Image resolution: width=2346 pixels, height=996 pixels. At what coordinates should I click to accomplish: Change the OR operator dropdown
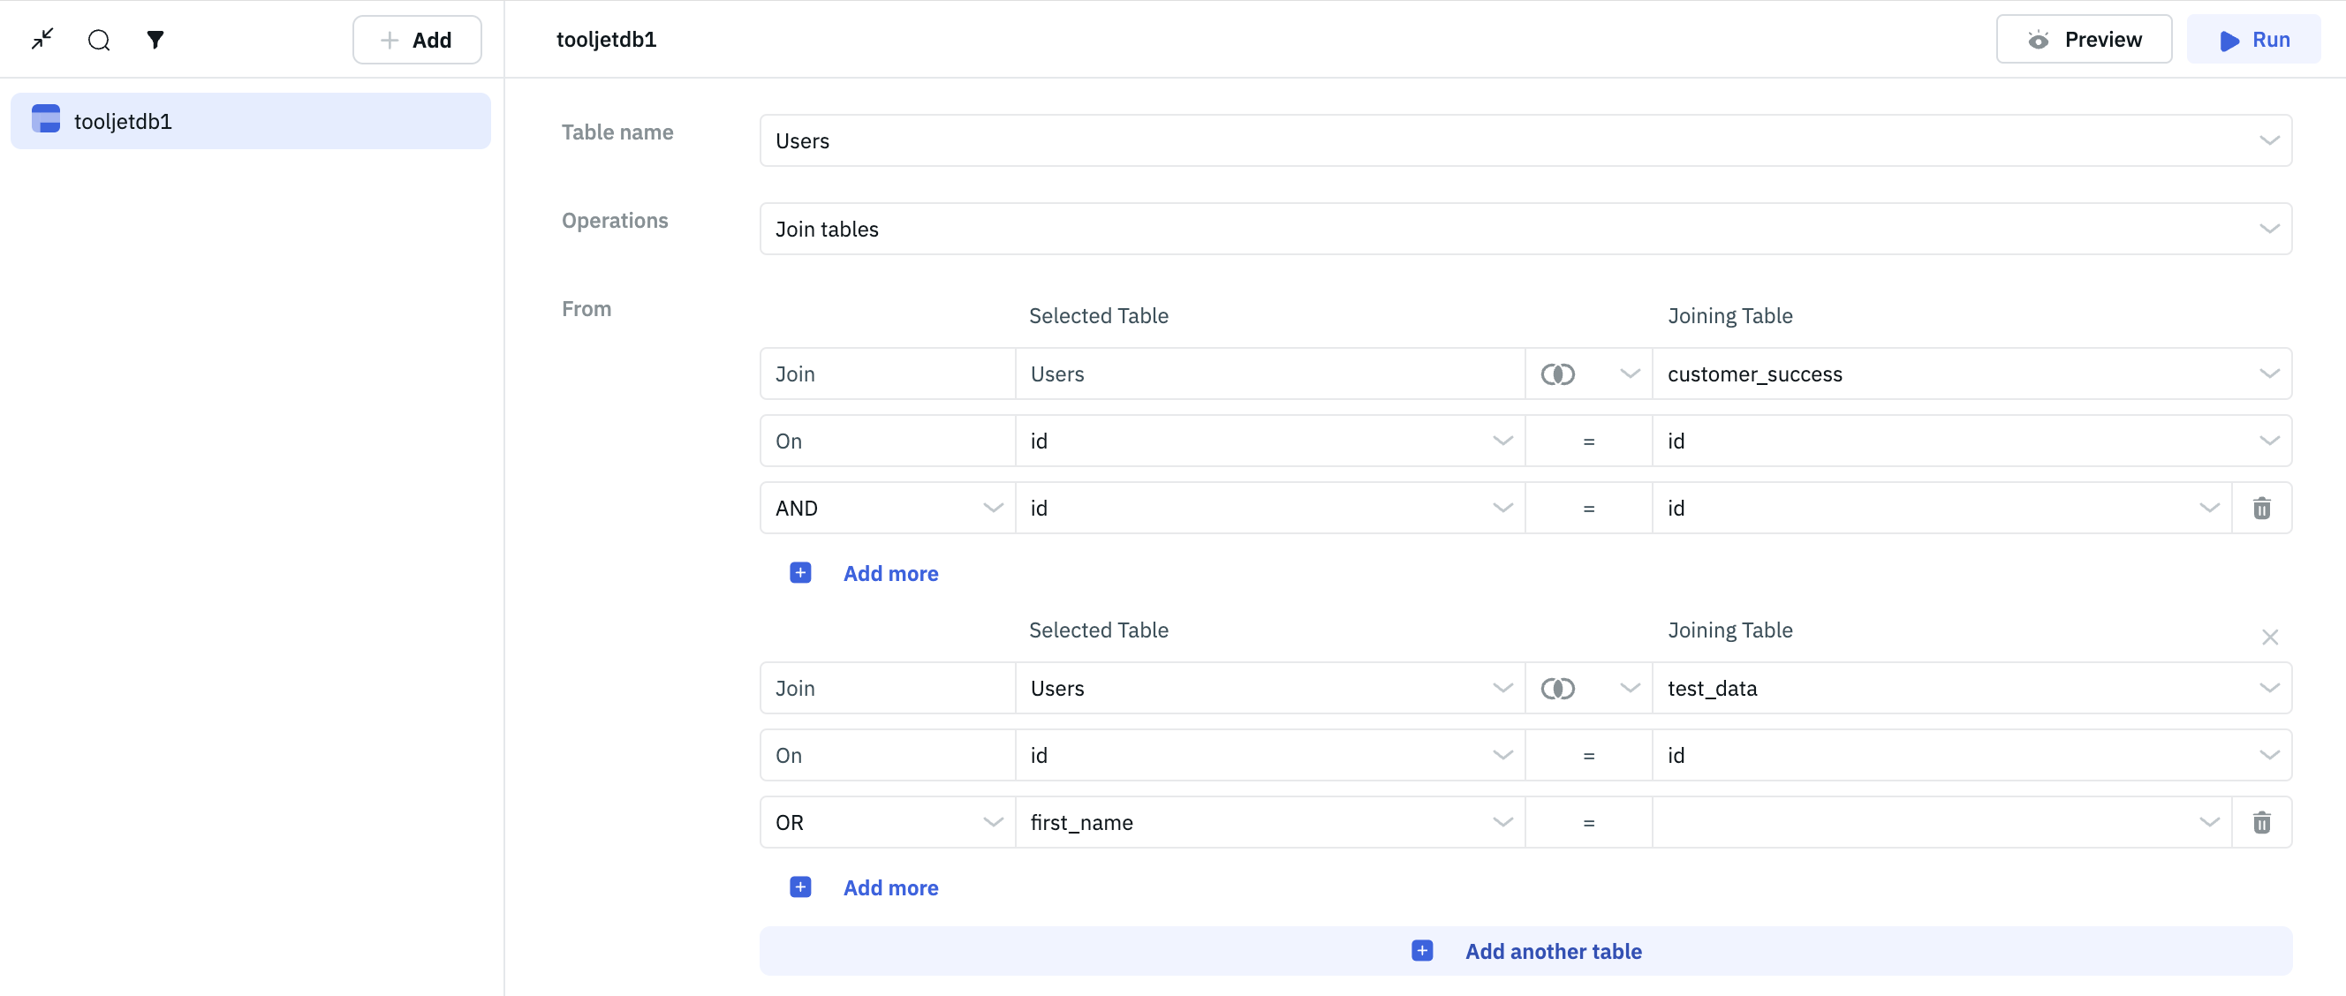pyautogui.click(x=887, y=822)
